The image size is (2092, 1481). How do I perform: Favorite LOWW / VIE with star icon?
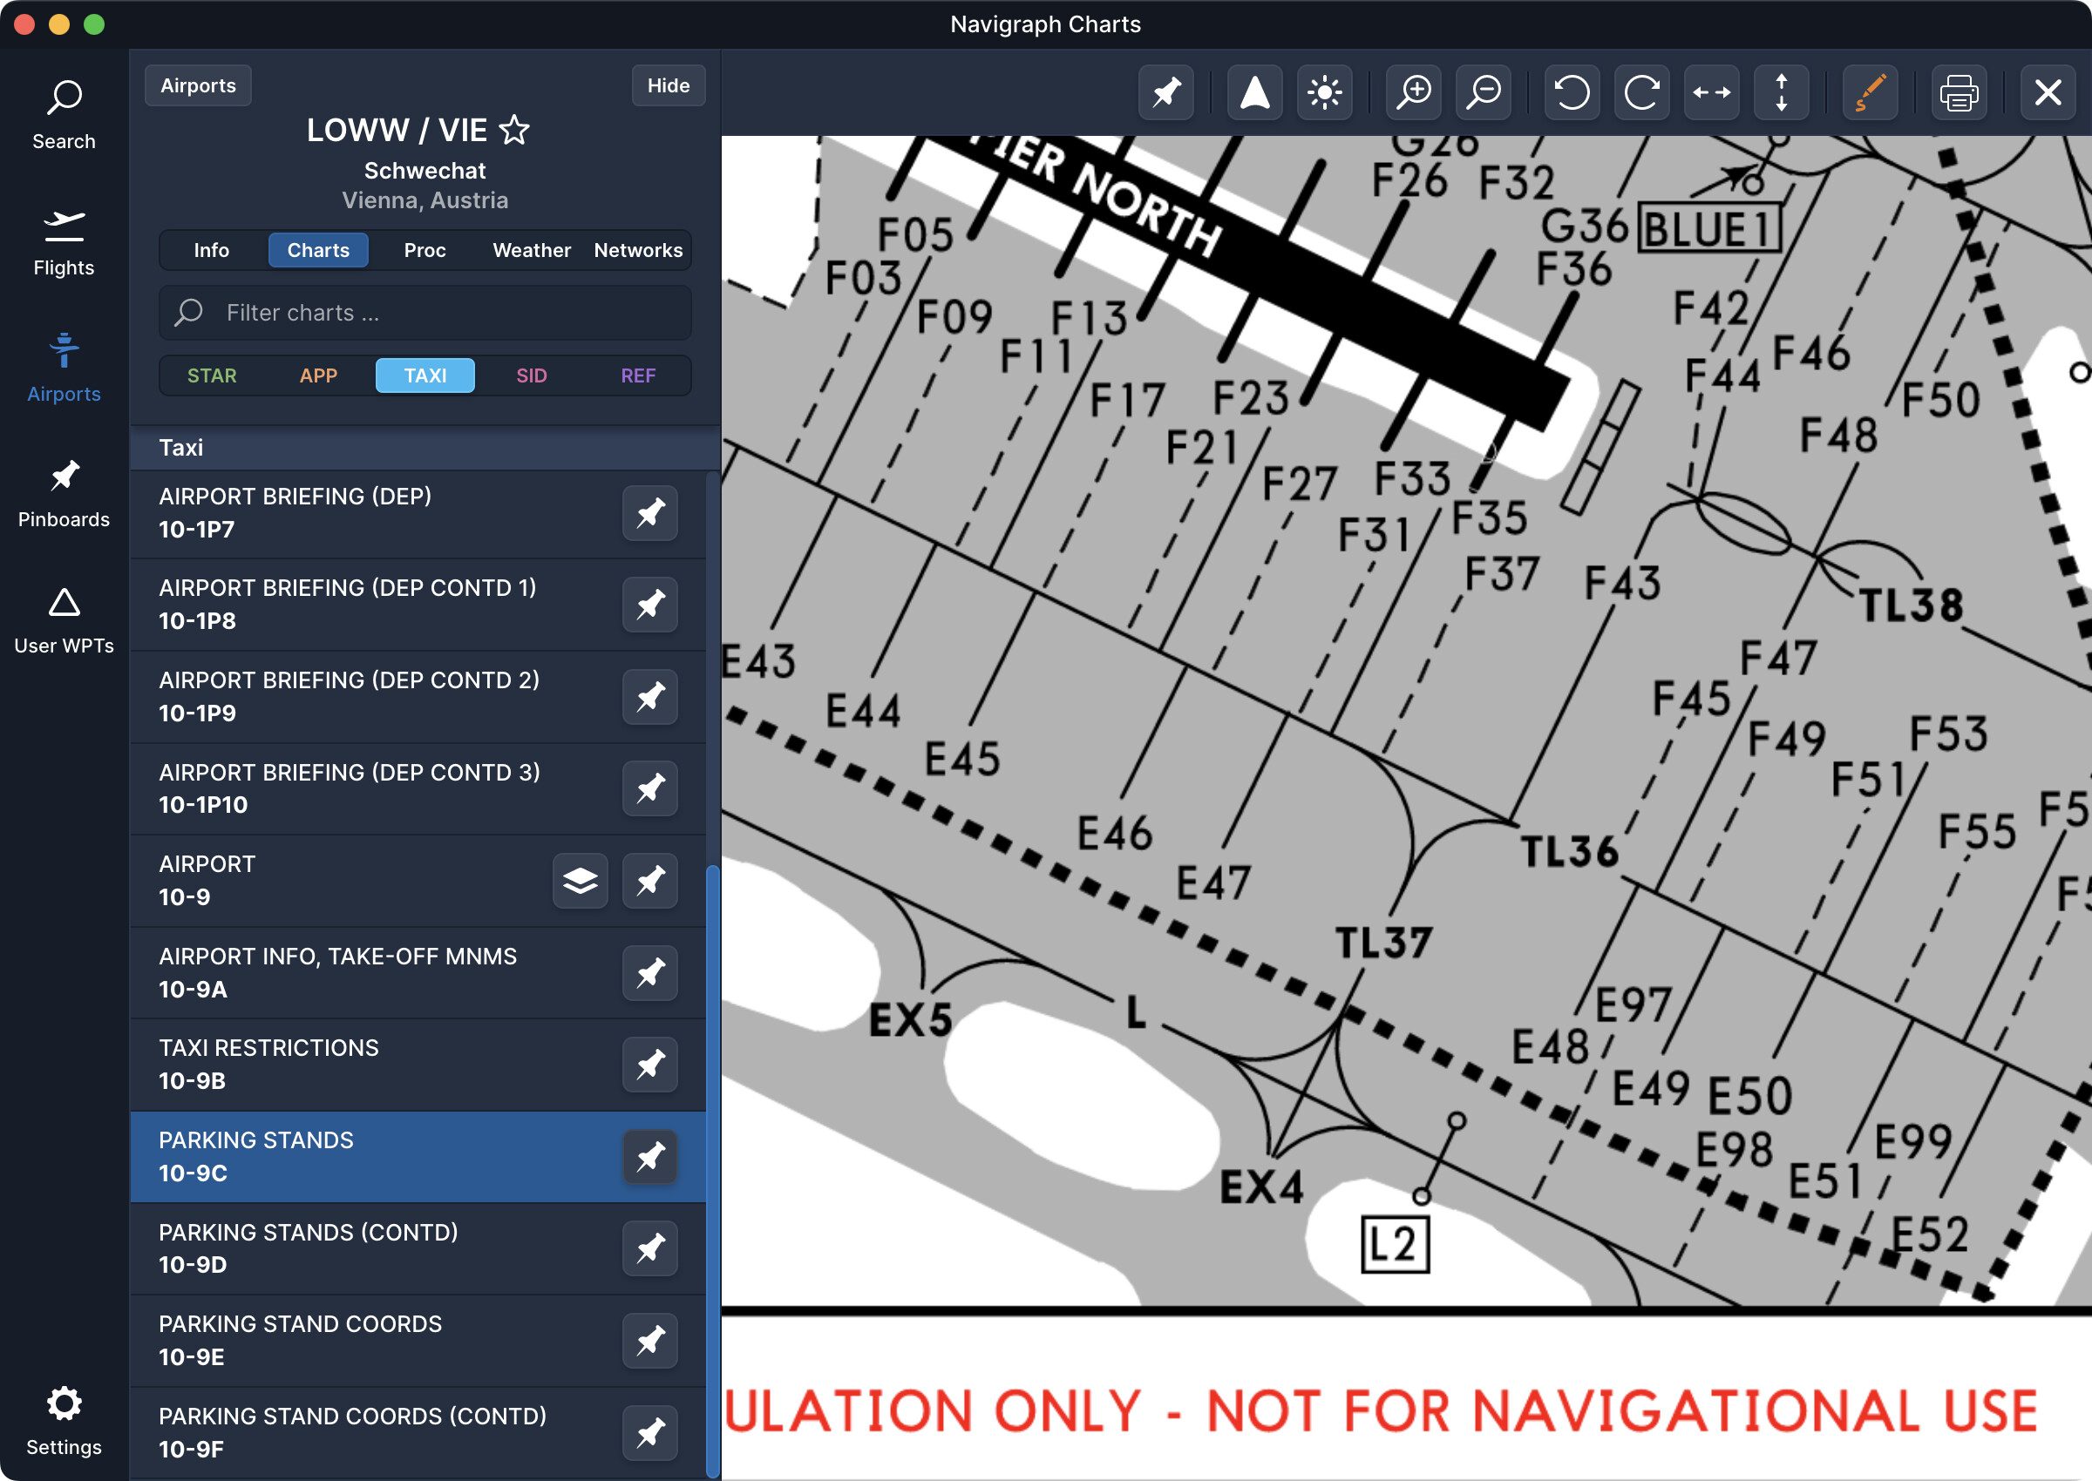click(x=514, y=131)
